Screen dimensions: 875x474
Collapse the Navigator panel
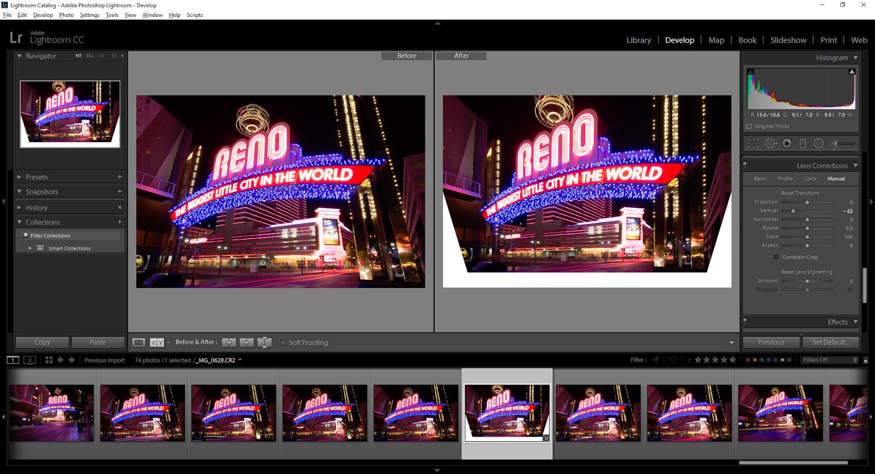19,56
